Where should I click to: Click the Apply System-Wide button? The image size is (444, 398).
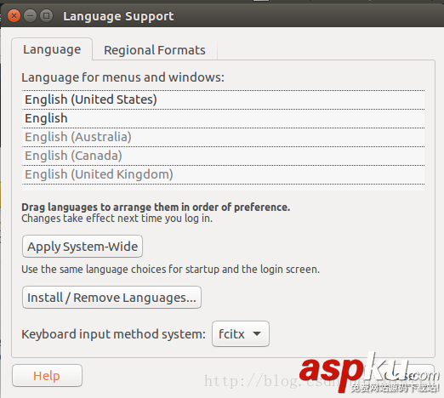point(83,247)
